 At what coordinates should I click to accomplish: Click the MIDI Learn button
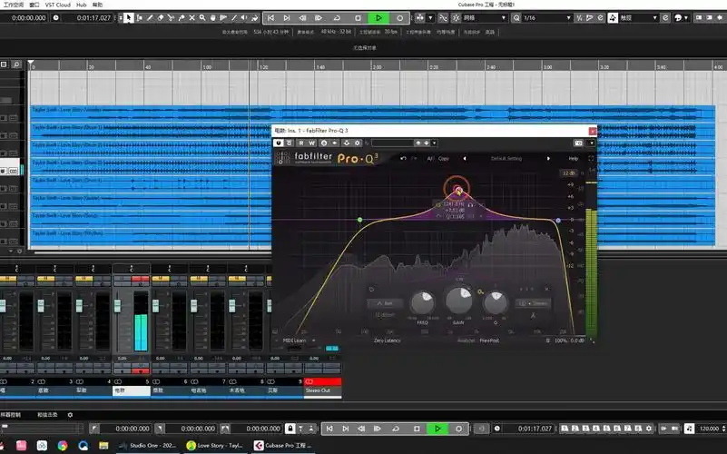point(295,340)
